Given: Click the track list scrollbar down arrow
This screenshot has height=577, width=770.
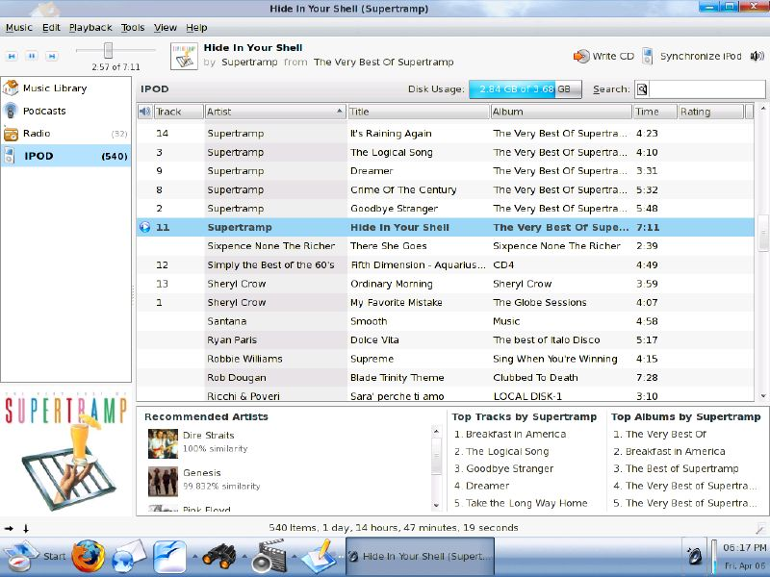Looking at the screenshot, I should click(x=762, y=396).
